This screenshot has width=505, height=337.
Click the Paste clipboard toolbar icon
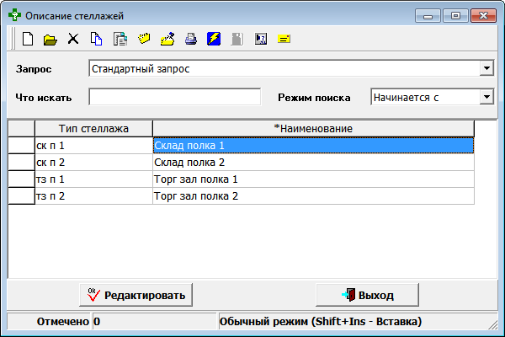click(120, 39)
